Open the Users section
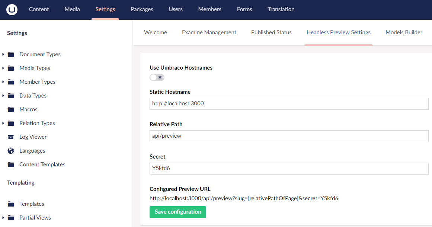The image size is (432, 227). click(x=176, y=9)
